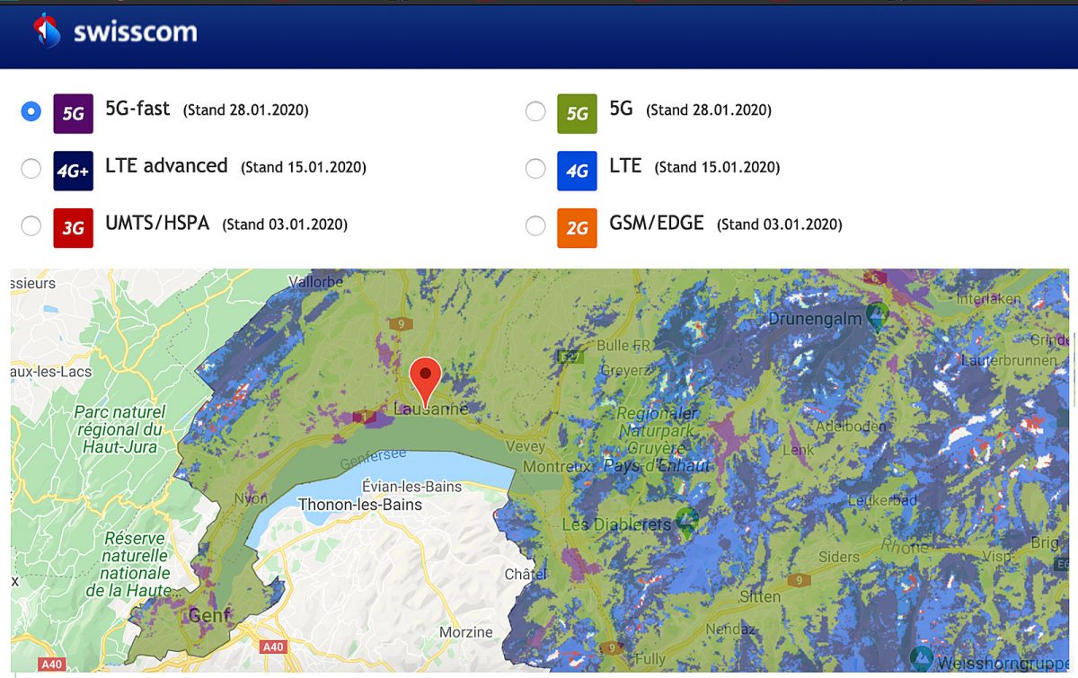This screenshot has width=1078, height=678.
Task: Click the Weisshorngruppe mountain marker icon
Action: pos(921,658)
